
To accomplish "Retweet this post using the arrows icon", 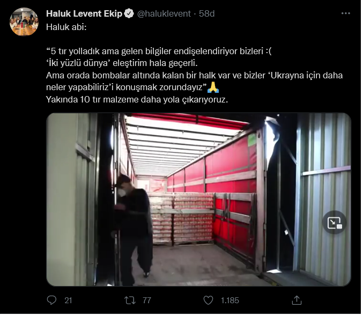I will [130, 301].
